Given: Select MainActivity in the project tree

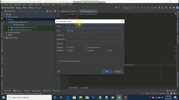Looking at the screenshot, I should click(20, 25).
